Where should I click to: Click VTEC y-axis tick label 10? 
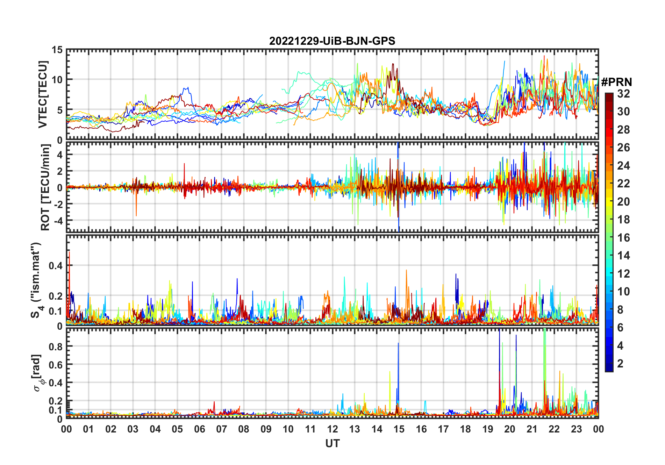point(57,80)
